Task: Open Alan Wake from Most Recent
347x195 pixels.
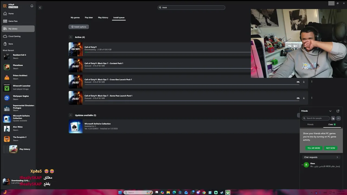Action: pos(18,129)
